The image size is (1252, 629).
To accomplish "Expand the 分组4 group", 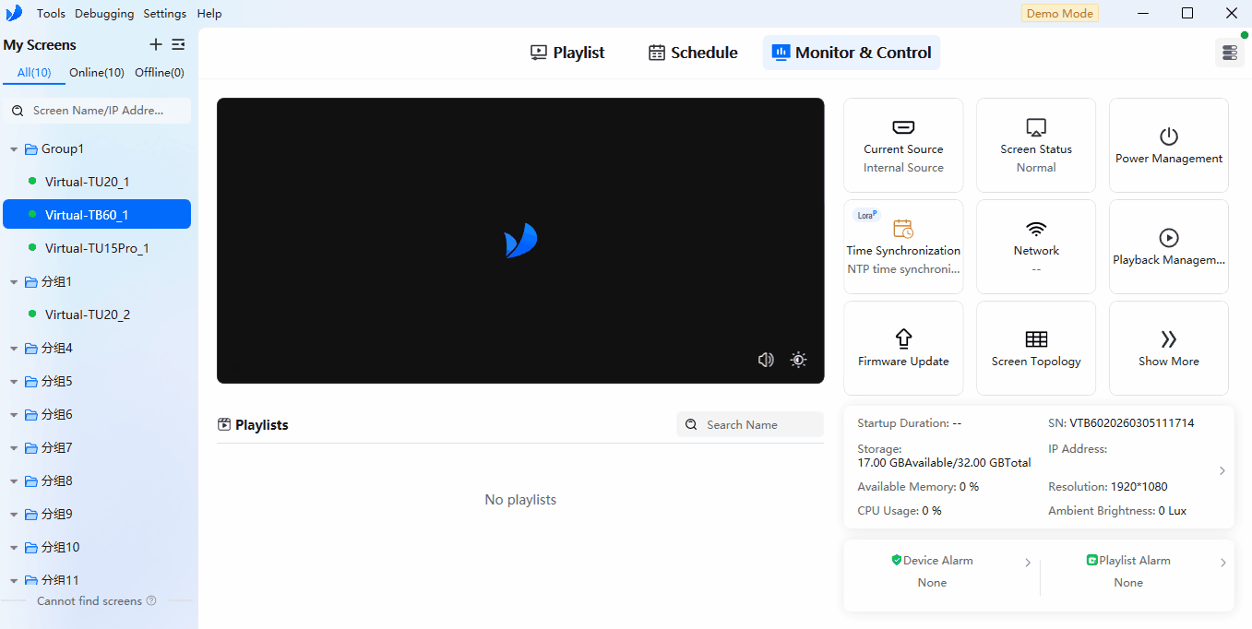I will (x=14, y=348).
